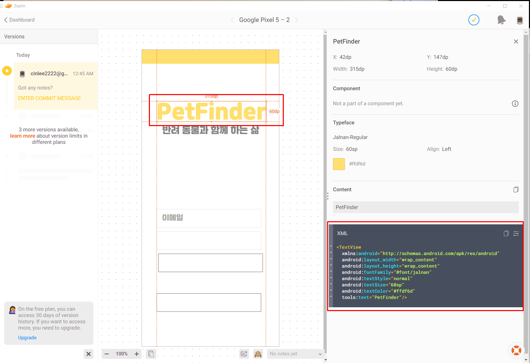Screen dimensions: 530x363
Task: Click the Upgrade link
Action: 27,338
